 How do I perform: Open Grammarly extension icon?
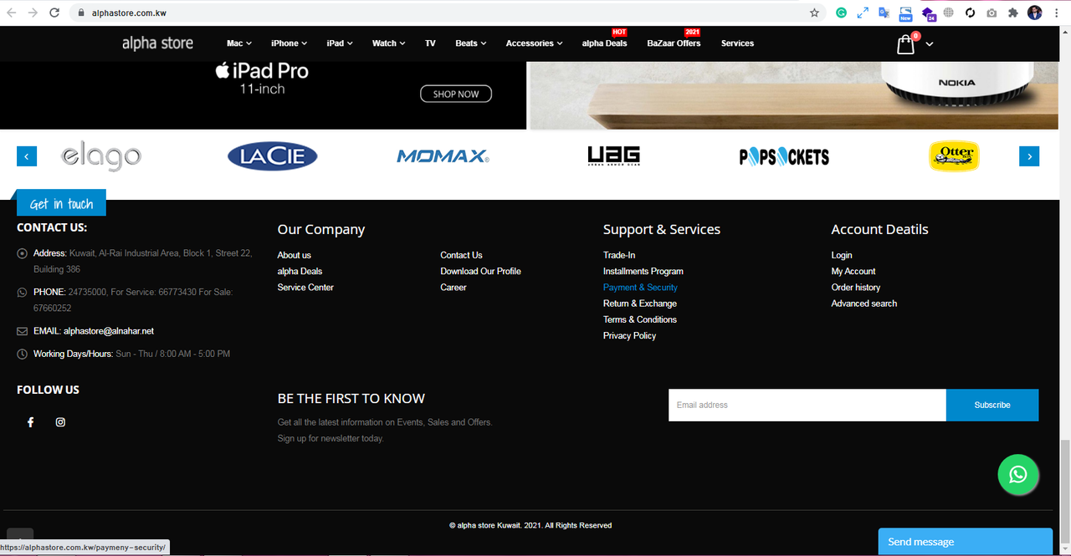(x=841, y=13)
